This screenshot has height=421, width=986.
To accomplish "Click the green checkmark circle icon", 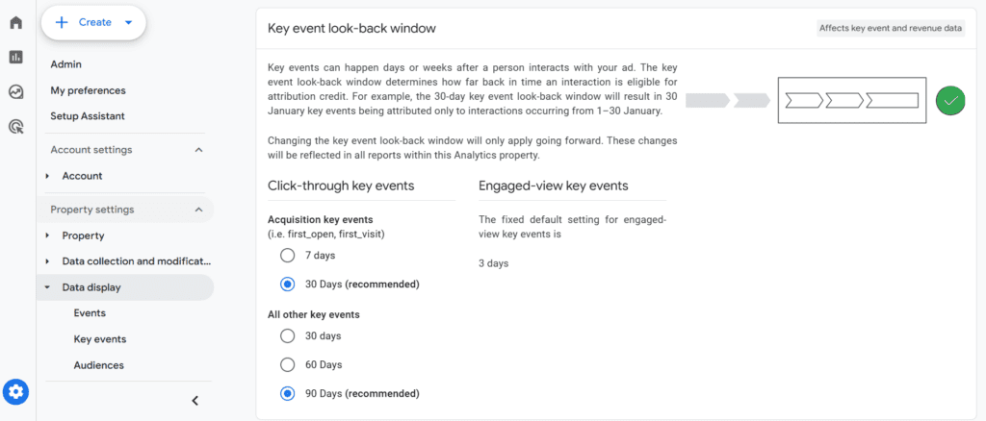I will (x=950, y=100).
